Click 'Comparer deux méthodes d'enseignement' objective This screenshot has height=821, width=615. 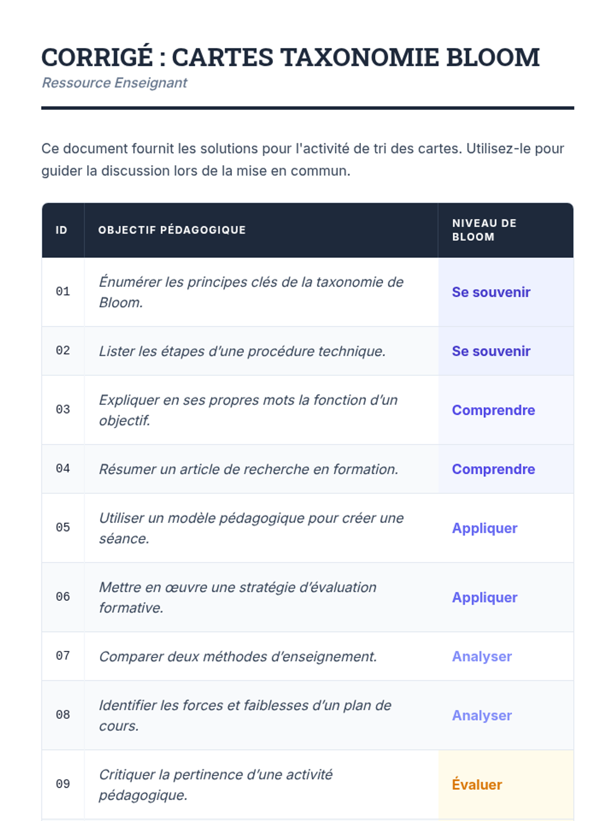tap(238, 656)
